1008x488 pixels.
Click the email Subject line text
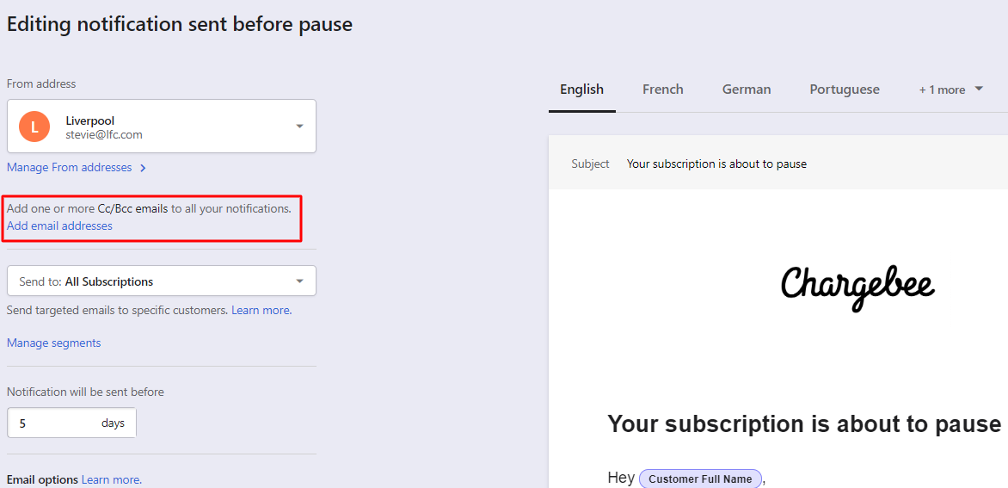click(716, 164)
